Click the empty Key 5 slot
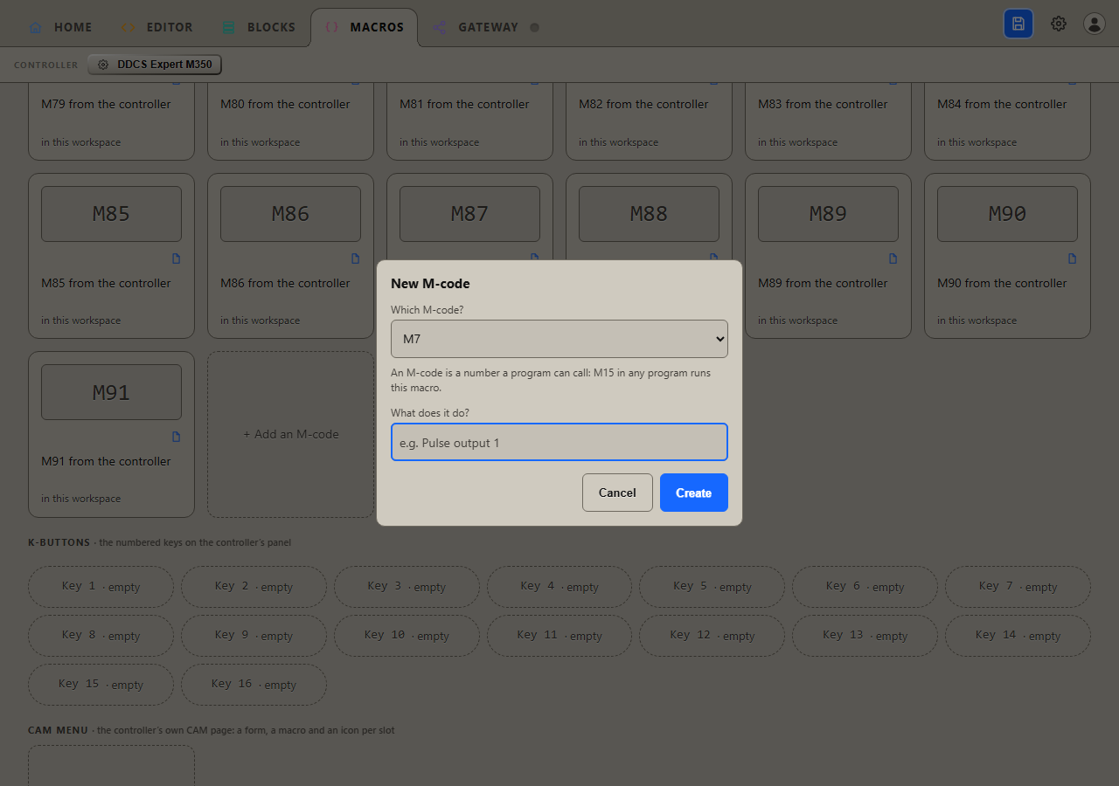The image size is (1119, 786). (x=712, y=587)
